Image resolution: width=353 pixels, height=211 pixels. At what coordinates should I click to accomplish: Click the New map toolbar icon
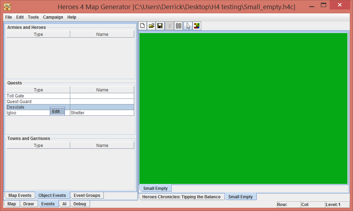tap(142, 26)
